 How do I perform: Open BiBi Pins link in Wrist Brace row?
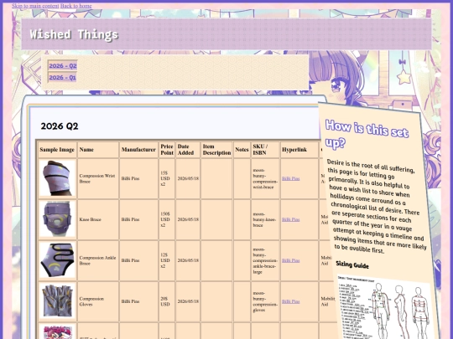(290, 178)
